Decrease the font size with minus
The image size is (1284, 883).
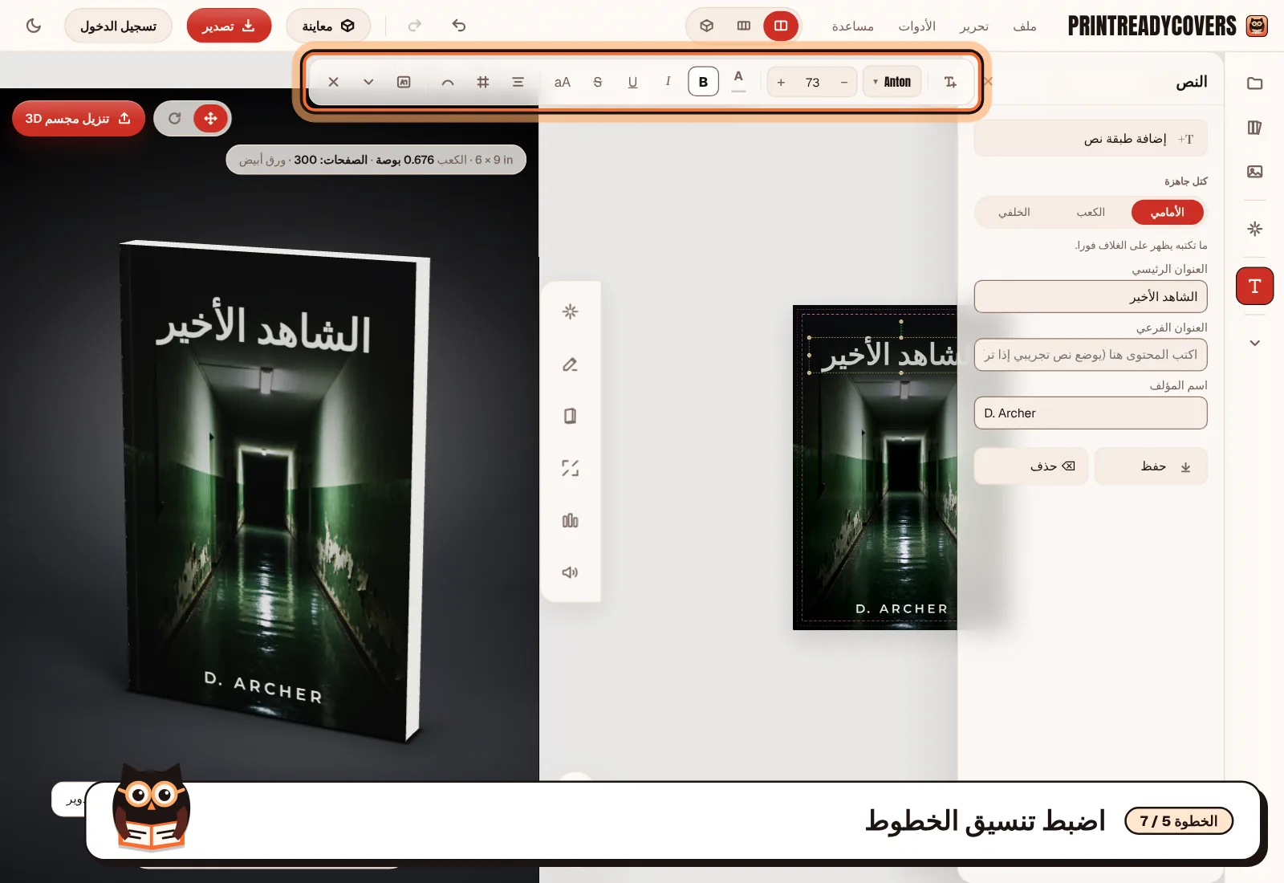point(843,82)
